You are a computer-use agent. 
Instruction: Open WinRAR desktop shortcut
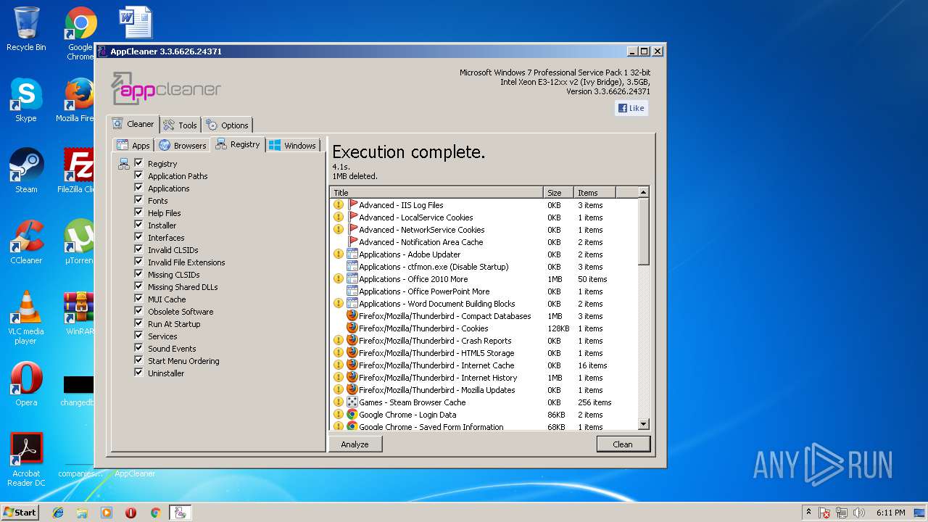(x=78, y=312)
